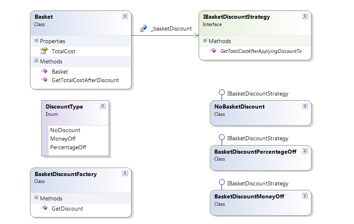The width and height of the screenshot is (354, 224).
Task: Click the TotalCost property wrench icon
Action: click(x=44, y=51)
